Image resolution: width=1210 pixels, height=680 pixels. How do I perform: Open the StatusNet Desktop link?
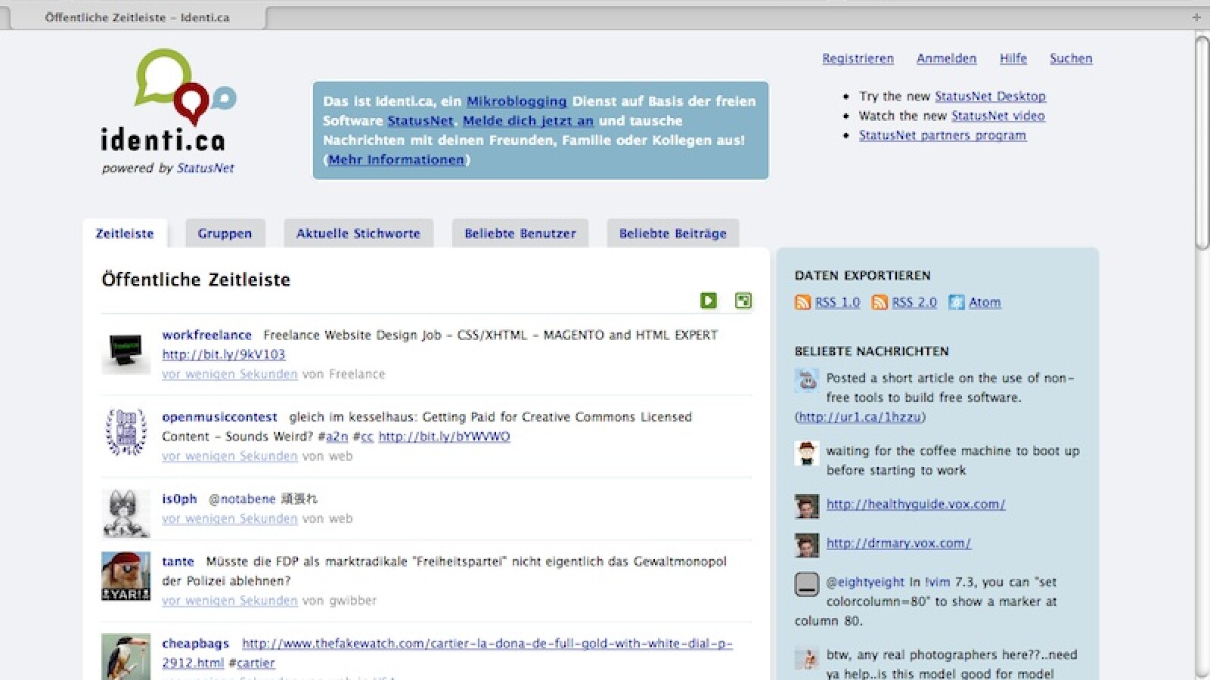990,96
